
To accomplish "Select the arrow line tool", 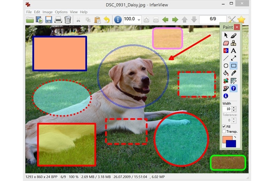I will [233, 58].
